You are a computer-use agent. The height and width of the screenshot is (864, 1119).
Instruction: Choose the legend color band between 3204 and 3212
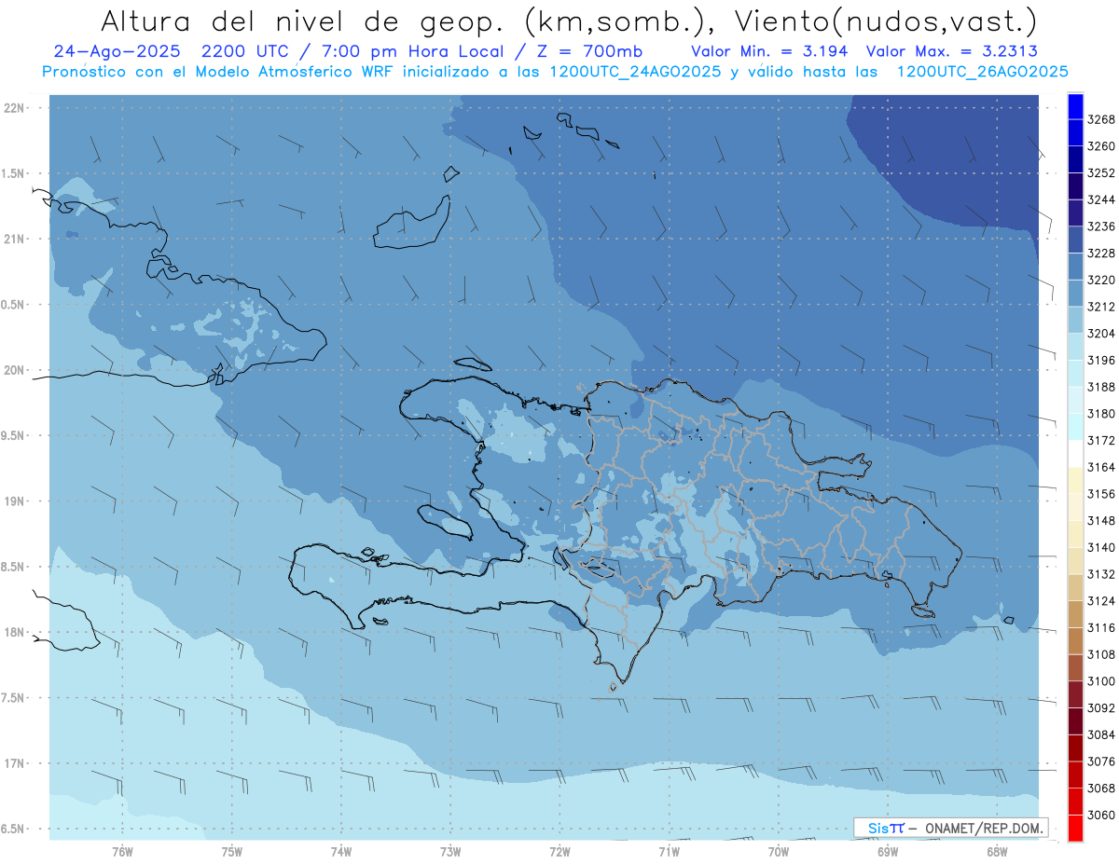(1075, 320)
